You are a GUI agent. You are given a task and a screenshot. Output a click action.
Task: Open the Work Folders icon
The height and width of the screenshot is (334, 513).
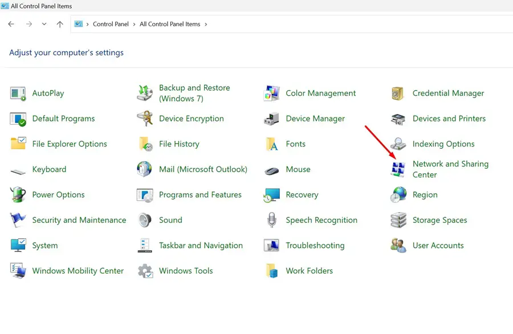[x=272, y=271]
